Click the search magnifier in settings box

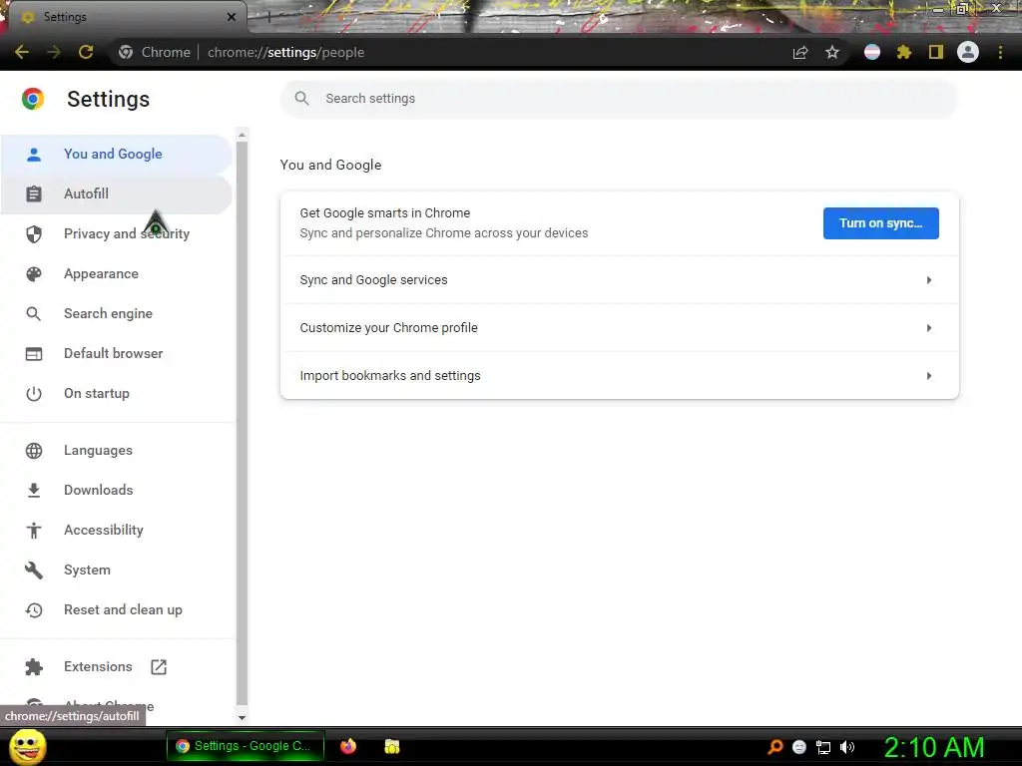pos(301,99)
